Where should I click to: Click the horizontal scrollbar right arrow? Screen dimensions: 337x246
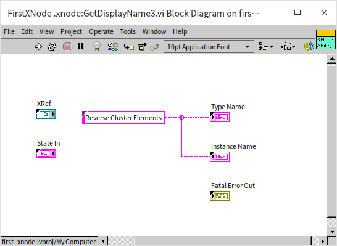[322, 242]
